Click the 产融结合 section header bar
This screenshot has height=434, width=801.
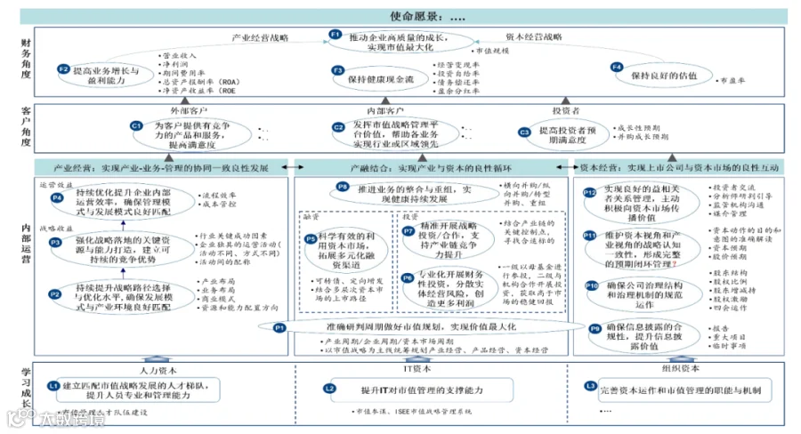[x=431, y=168]
